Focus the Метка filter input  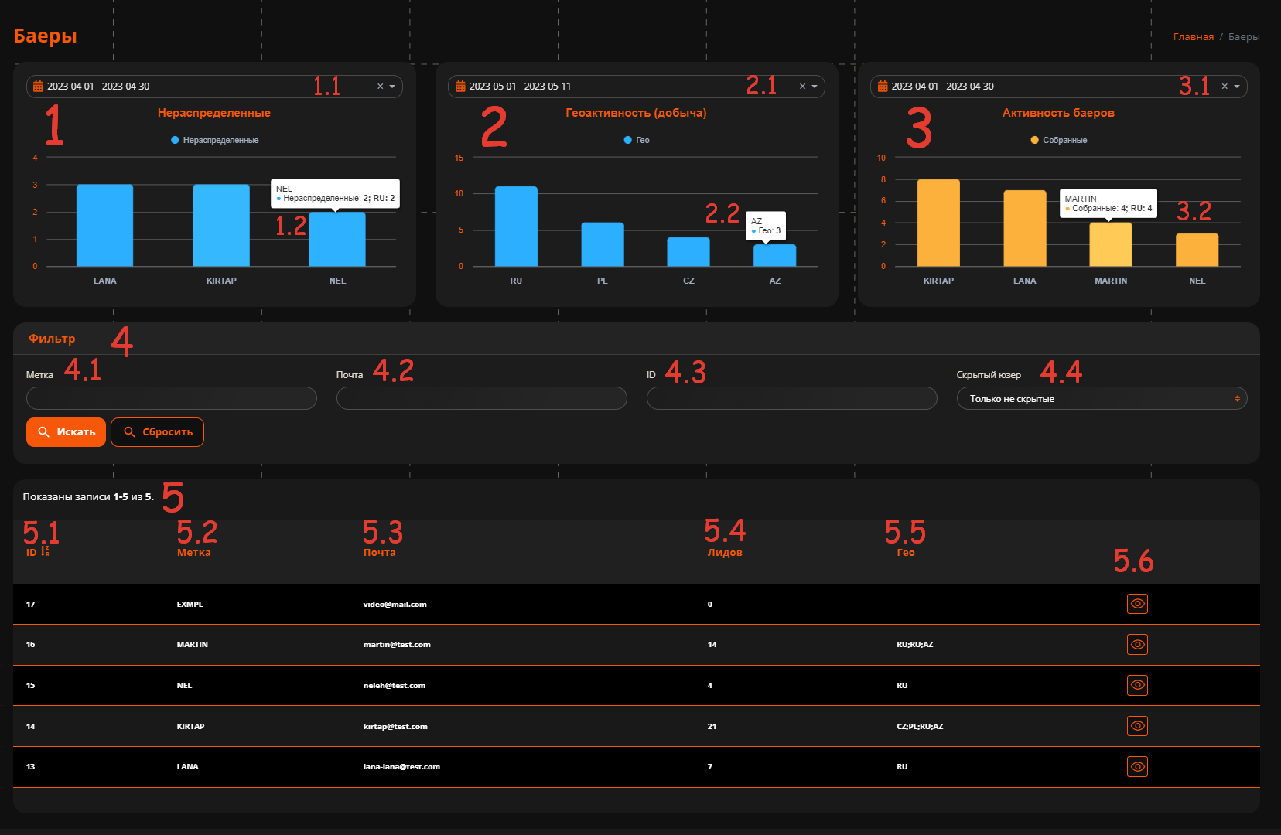172,399
